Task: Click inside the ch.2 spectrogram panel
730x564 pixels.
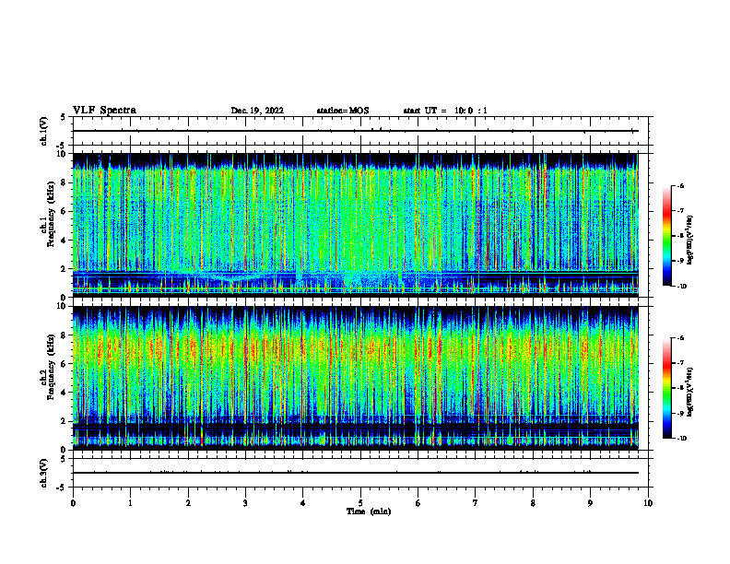Action: (356, 378)
